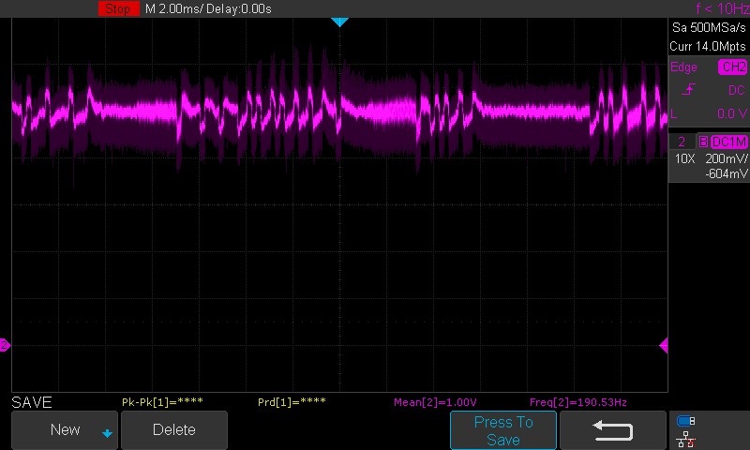Click the rising edge slope icon
Viewport: 750px width, 450px height.
tap(689, 89)
